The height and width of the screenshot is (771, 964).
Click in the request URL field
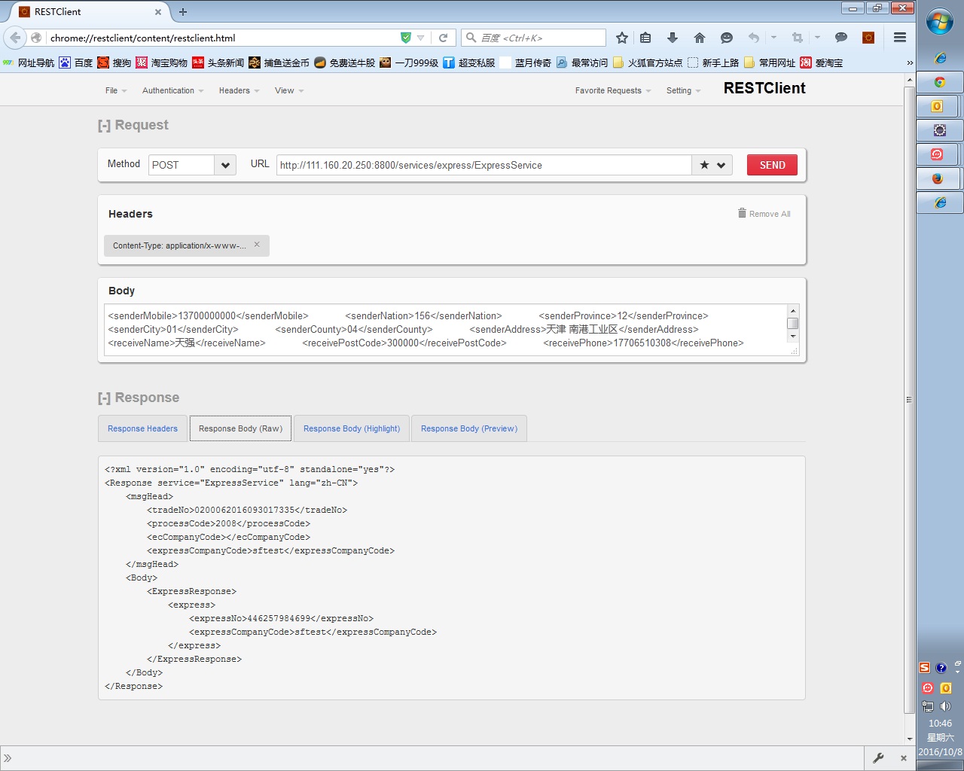(484, 165)
